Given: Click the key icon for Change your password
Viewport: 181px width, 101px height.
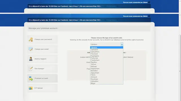Looking at the screenshot, I should coord(31,39).
